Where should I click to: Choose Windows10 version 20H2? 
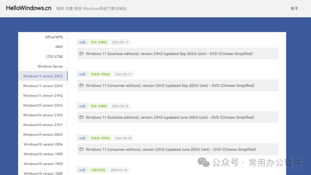tap(43, 134)
